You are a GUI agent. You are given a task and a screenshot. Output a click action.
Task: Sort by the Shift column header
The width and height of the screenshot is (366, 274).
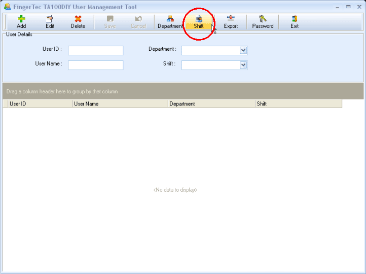[299, 104]
